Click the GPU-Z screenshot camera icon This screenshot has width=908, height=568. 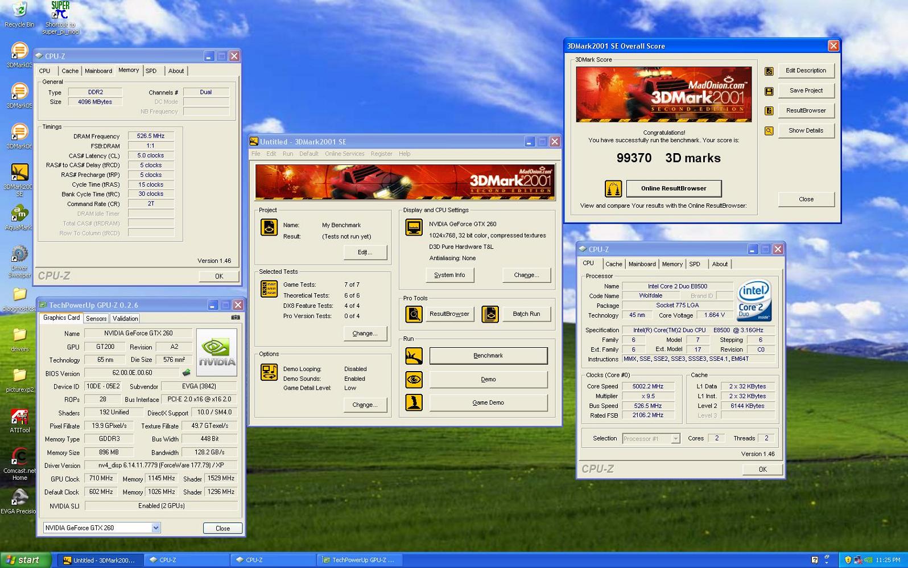tap(235, 318)
